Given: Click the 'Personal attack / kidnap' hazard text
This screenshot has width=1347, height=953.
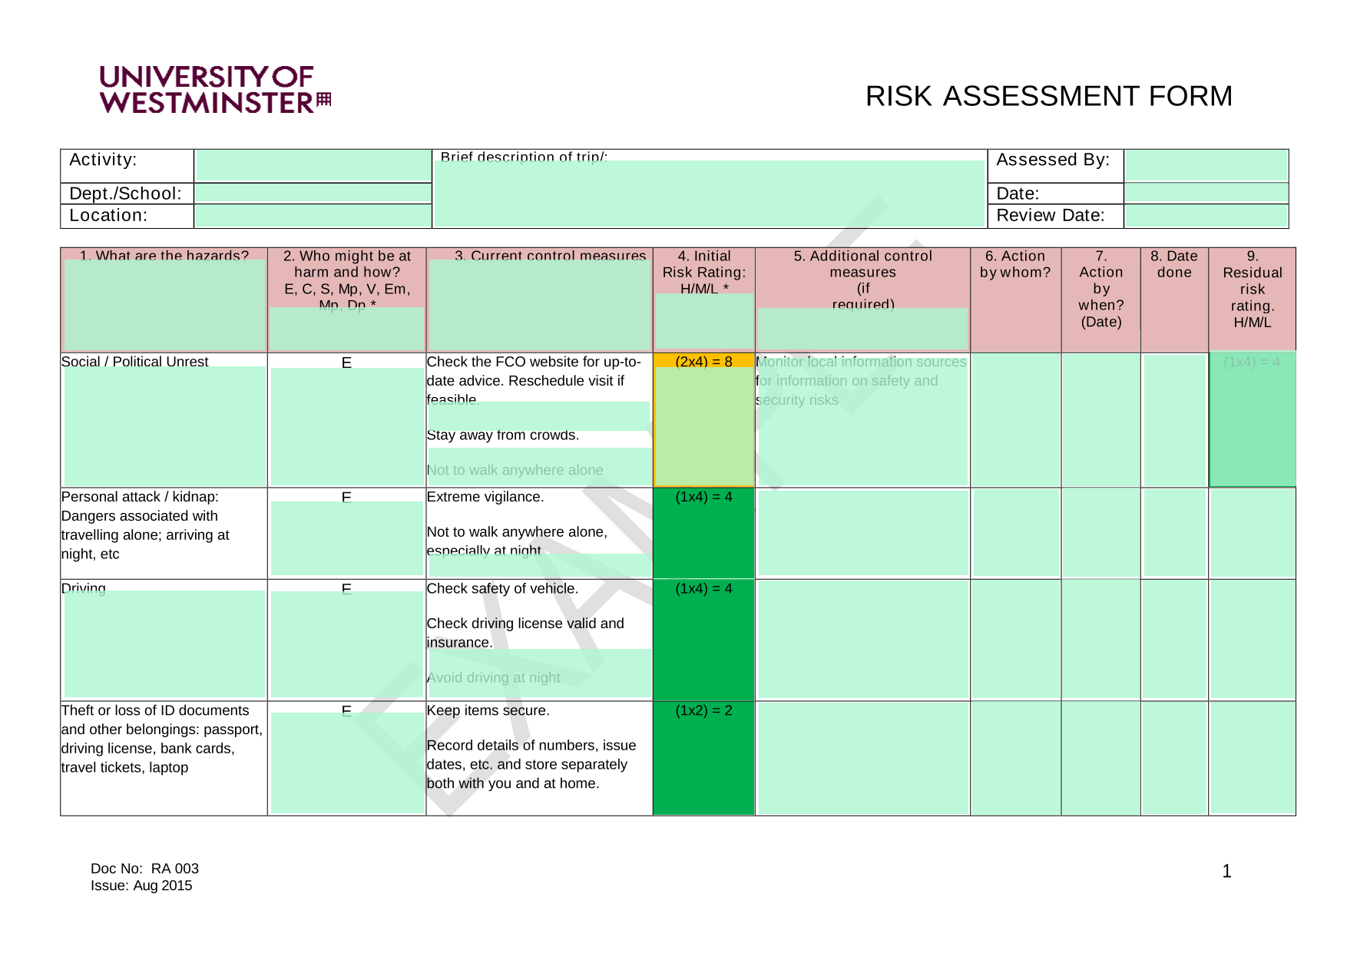Looking at the screenshot, I should pos(145,525).
